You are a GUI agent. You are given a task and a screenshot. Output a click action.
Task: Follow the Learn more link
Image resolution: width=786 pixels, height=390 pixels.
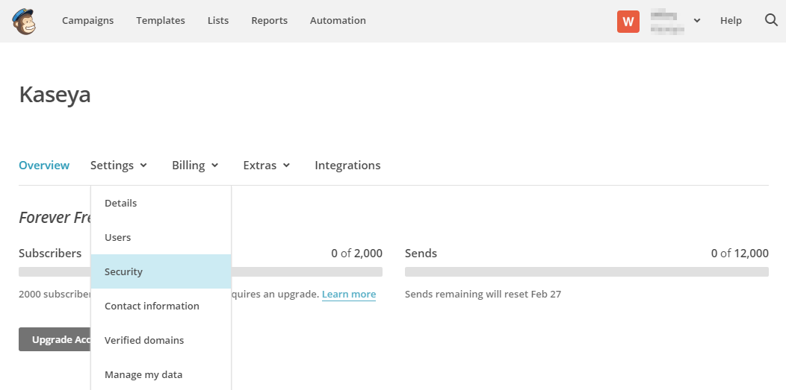349,294
